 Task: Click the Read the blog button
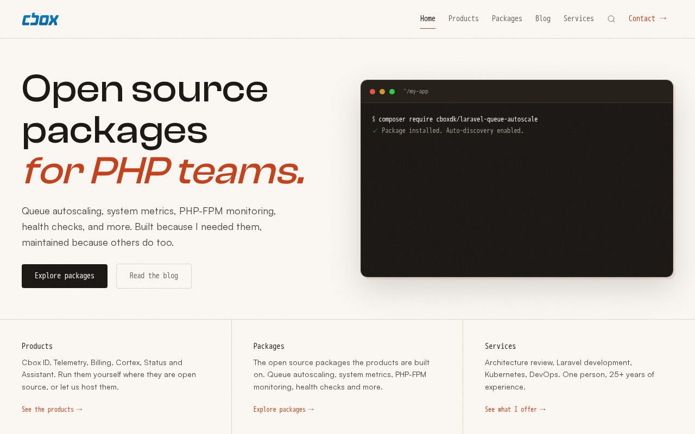pyautogui.click(x=154, y=276)
